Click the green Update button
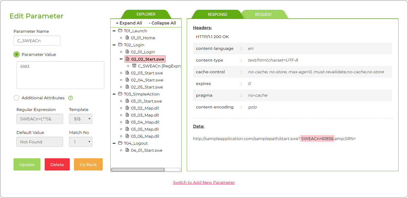The image size is (408, 198). pos(27,164)
